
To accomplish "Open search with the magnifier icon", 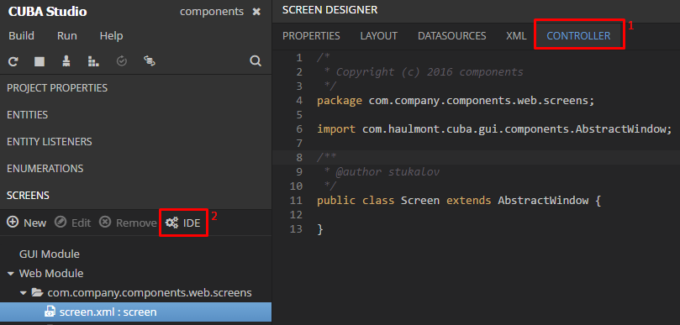I will 256,61.
